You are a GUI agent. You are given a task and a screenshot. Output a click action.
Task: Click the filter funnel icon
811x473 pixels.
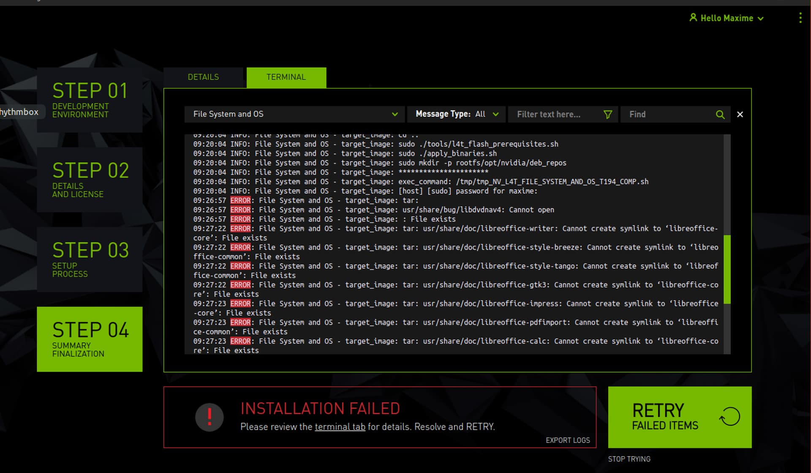(607, 115)
